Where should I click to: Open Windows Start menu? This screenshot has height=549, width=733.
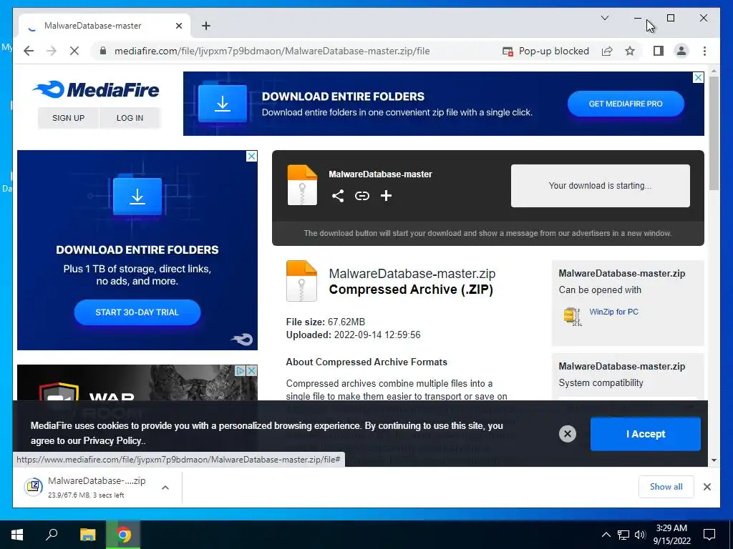click(17, 535)
